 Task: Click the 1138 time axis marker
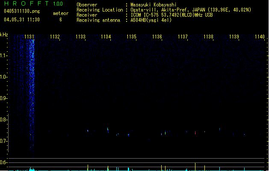[x=208, y=37]
